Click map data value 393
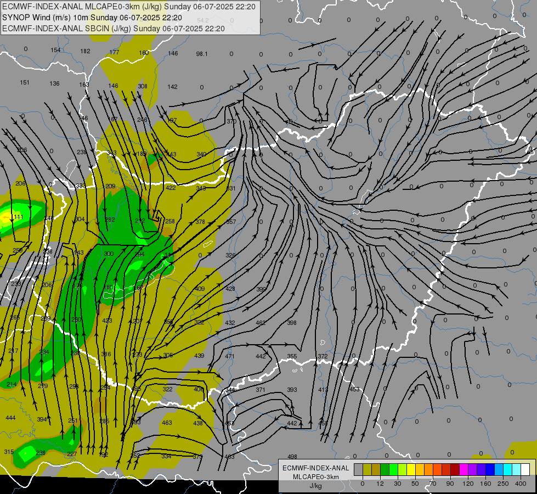The image size is (537, 494). [292, 390]
